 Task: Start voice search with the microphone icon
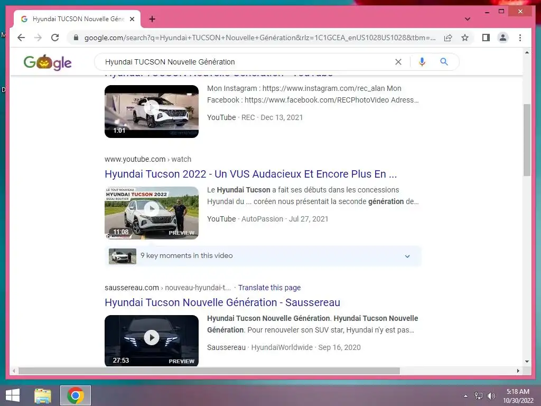(422, 62)
